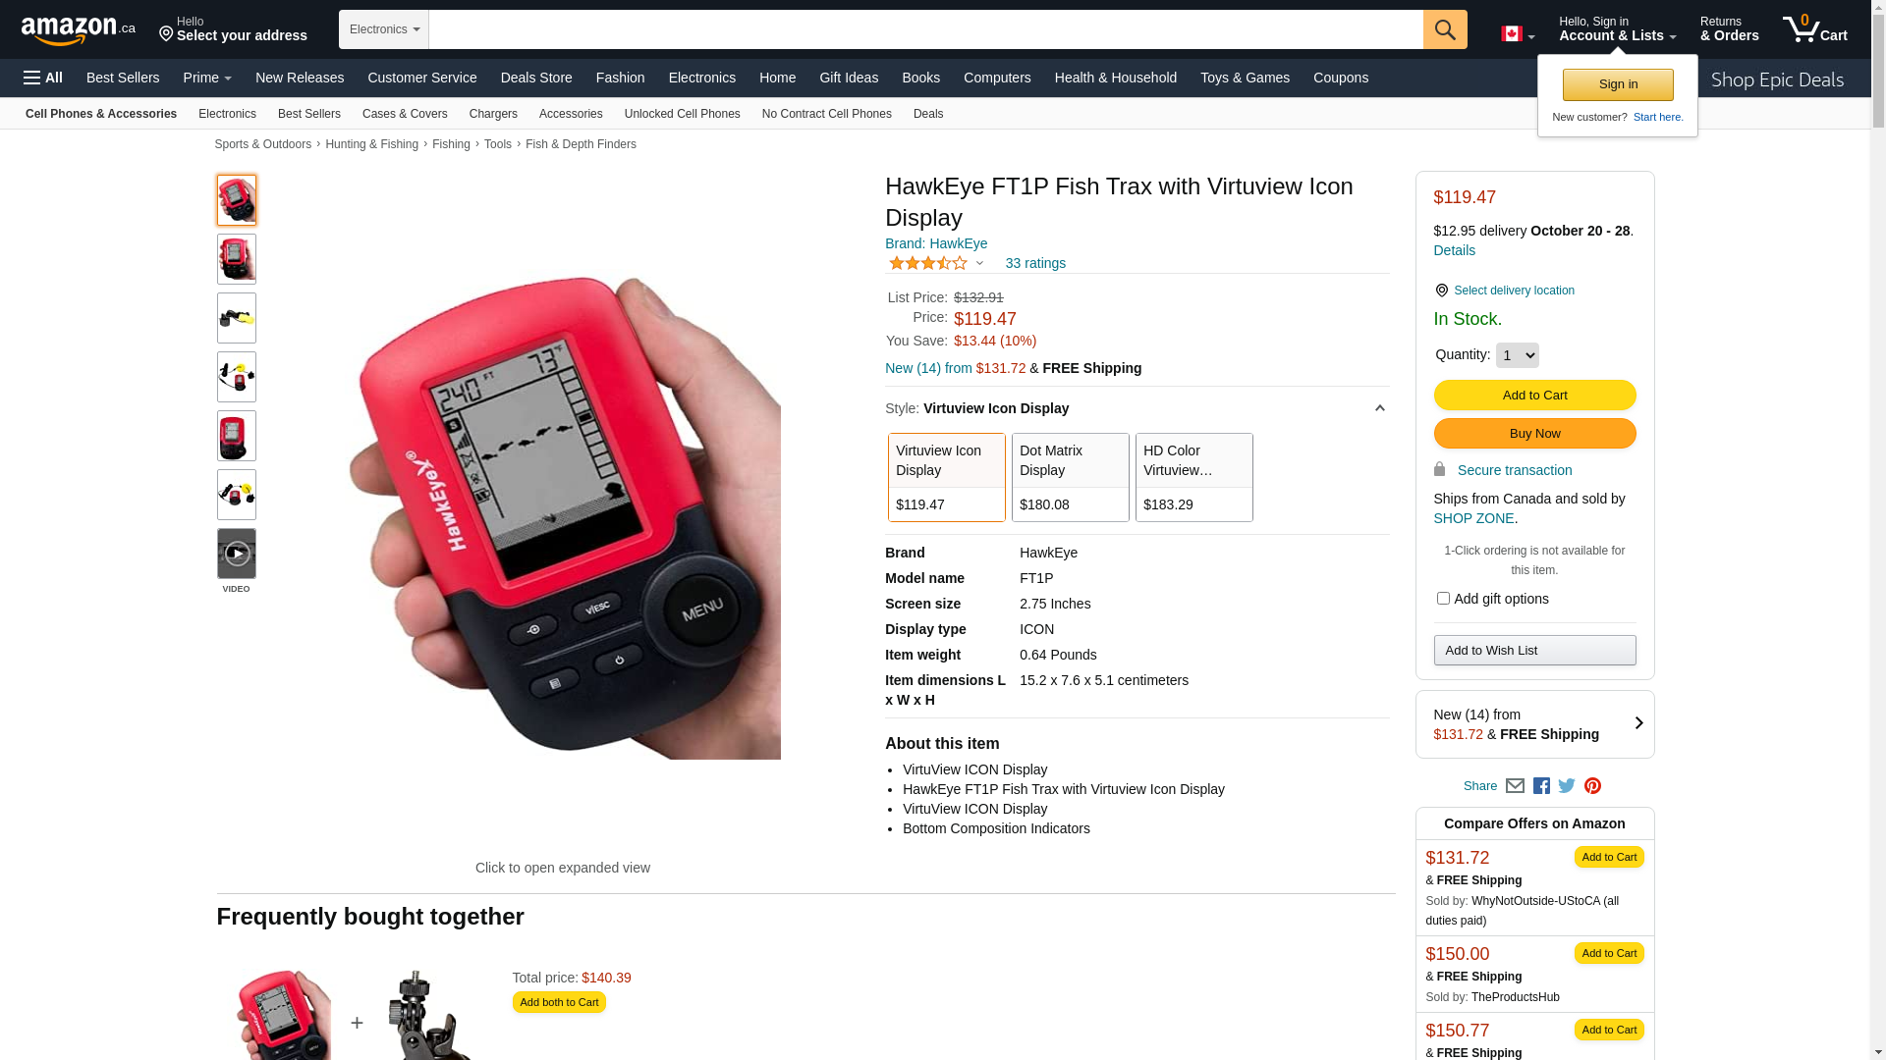Viewport: 1886px width, 1060px height.
Task: Open the 33 ratings link
Action: 1035,263
